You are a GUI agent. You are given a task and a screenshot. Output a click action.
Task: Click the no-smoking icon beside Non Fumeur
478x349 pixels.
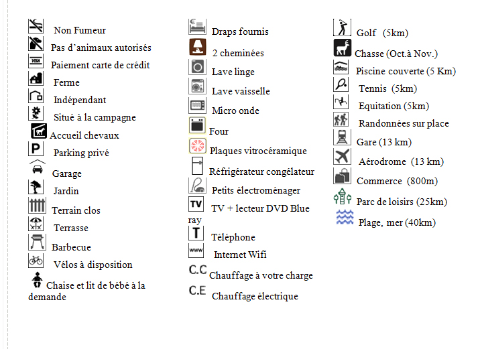36,27
